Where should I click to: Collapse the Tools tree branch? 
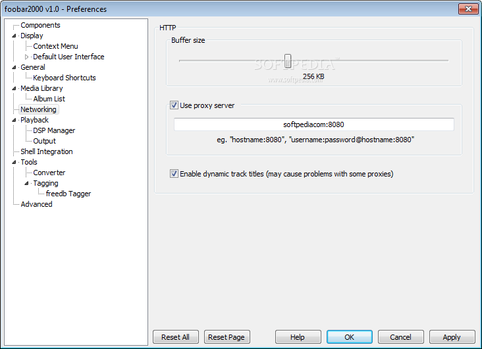tap(14, 162)
